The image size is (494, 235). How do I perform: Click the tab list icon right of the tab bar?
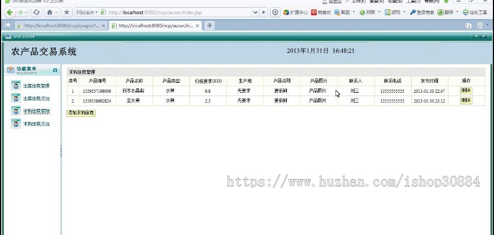pos(469,25)
